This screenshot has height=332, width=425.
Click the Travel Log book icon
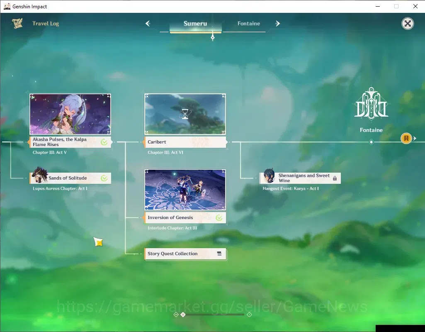17,24
